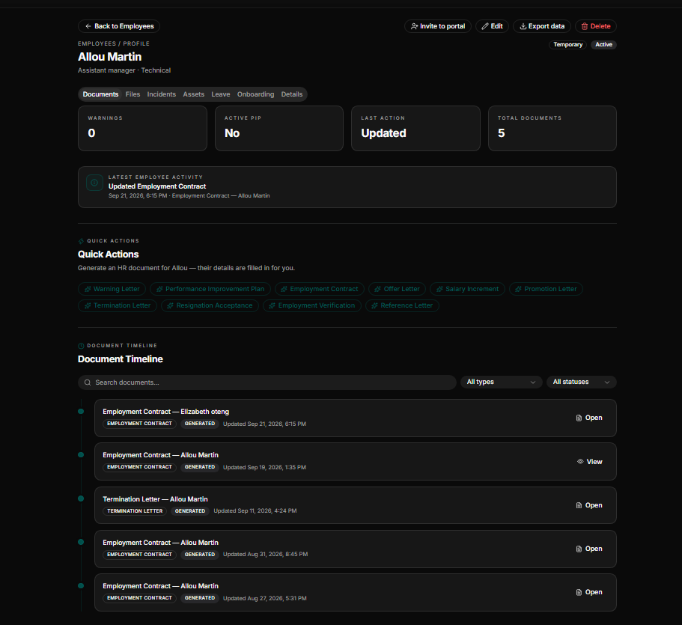Click the Active PIP card

pyautogui.click(x=279, y=128)
